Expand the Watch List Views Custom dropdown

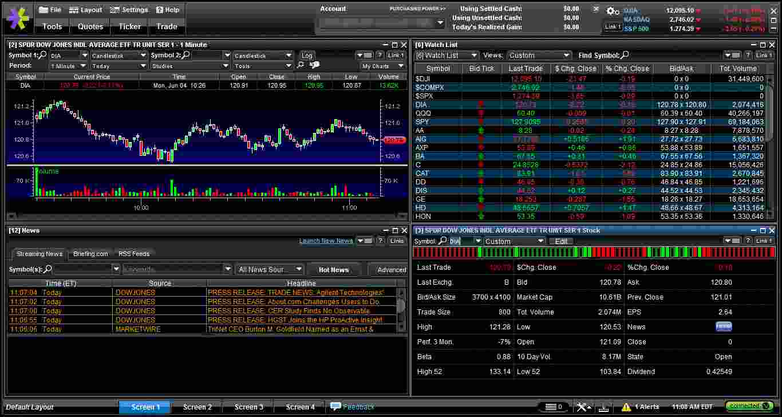click(x=567, y=56)
